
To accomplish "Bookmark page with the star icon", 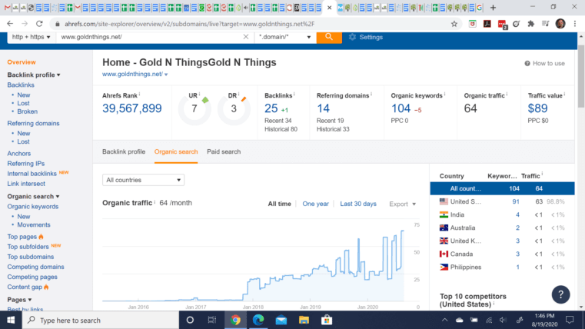I will (454, 24).
